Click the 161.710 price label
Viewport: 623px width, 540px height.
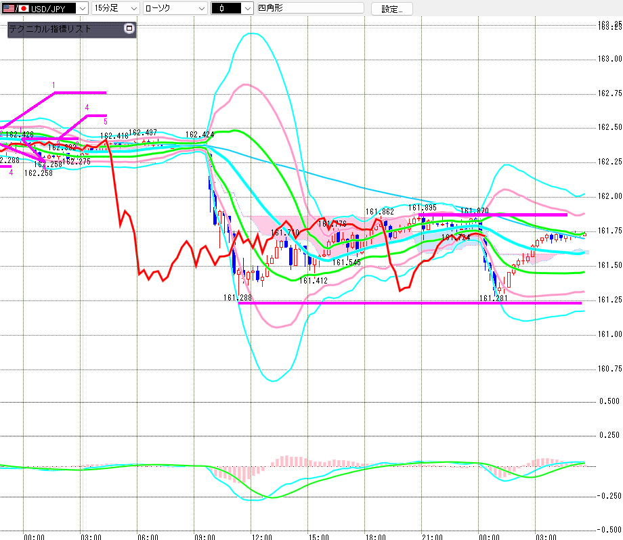[x=285, y=233]
